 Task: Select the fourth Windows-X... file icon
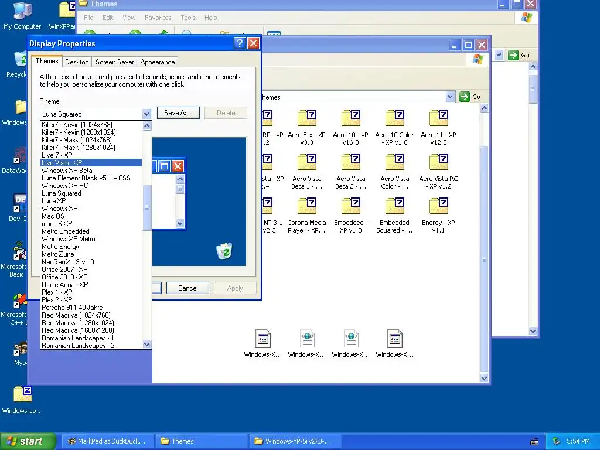click(x=394, y=339)
